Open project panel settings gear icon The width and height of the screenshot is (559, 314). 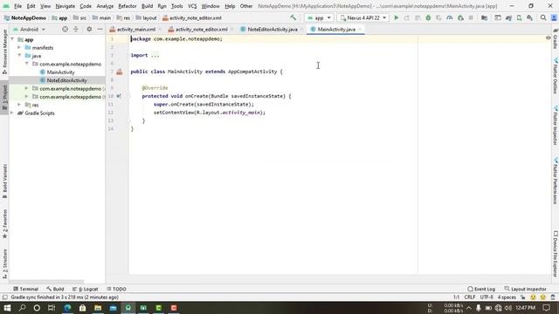pos(89,29)
